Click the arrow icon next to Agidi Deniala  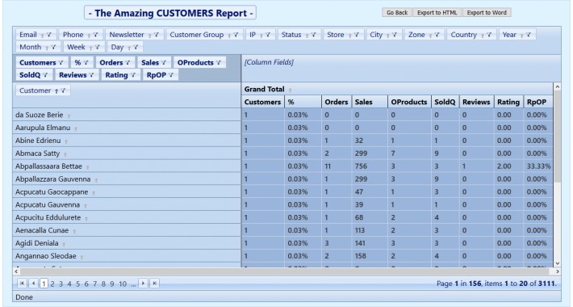pos(64,244)
